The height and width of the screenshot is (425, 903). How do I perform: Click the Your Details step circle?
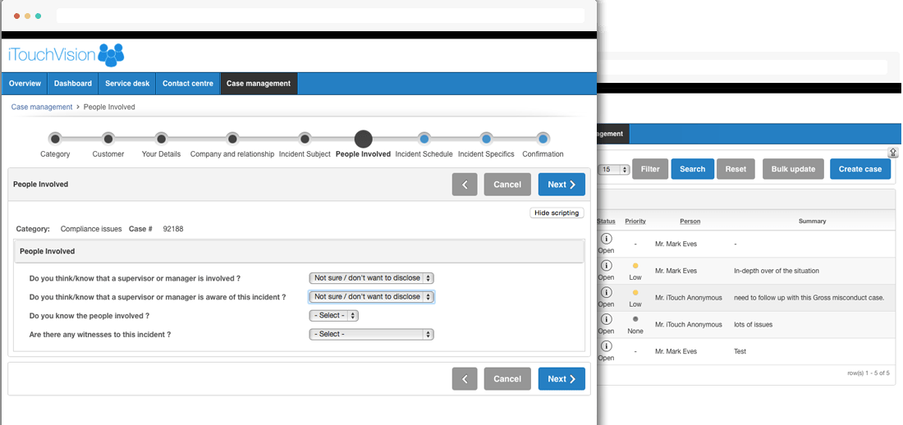(x=161, y=139)
